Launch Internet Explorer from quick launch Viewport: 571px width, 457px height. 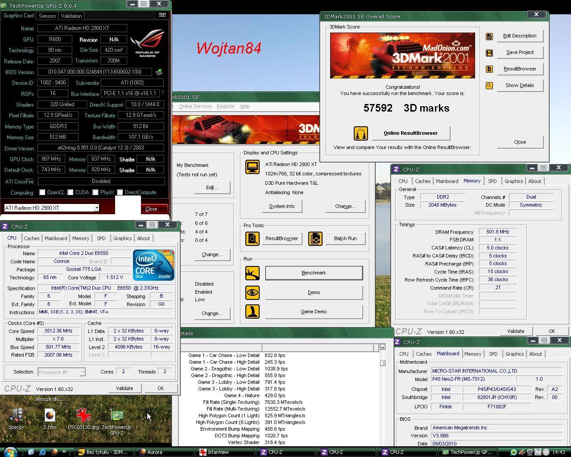pos(43,452)
